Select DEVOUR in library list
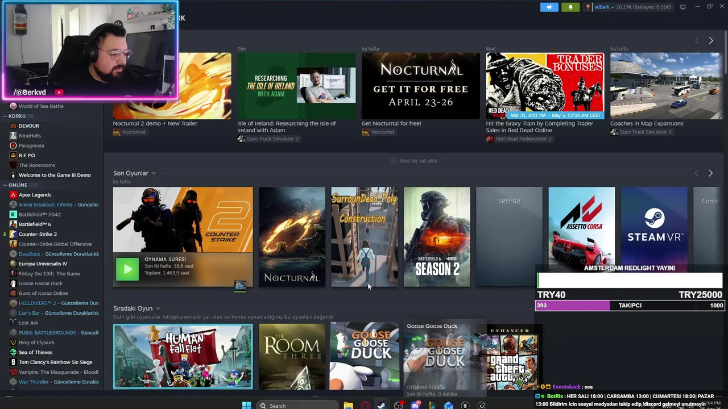The image size is (728, 409). click(29, 126)
